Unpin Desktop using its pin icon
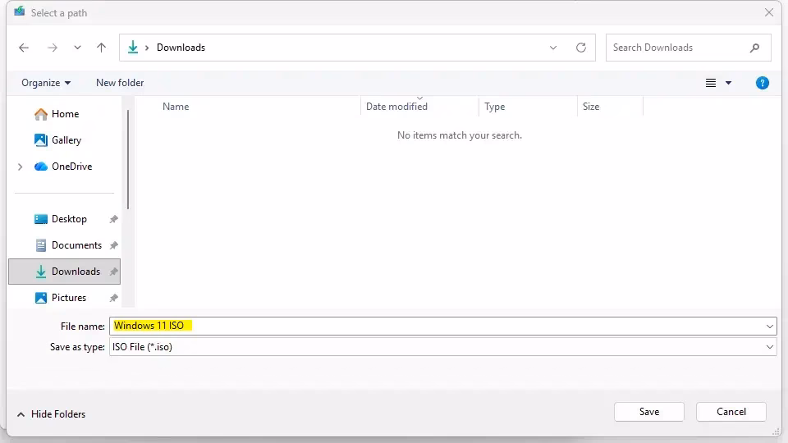Viewport: 788px width, 443px height. [x=114, y=219]
